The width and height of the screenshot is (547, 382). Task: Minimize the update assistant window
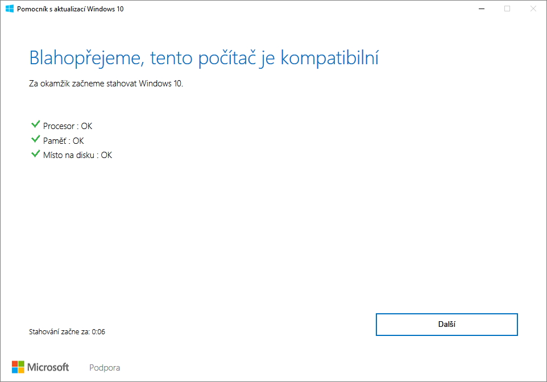pos(481,9)
